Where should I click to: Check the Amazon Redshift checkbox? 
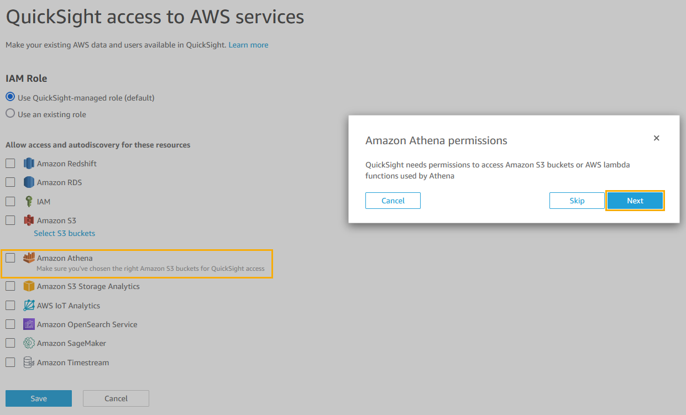(11, 164)
